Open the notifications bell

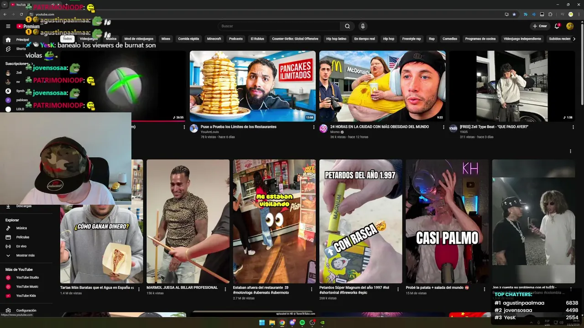coord(557,26)
